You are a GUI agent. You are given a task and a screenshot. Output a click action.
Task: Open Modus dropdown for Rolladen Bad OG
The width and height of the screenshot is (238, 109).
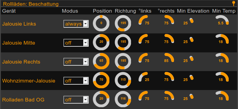[76, 100]
